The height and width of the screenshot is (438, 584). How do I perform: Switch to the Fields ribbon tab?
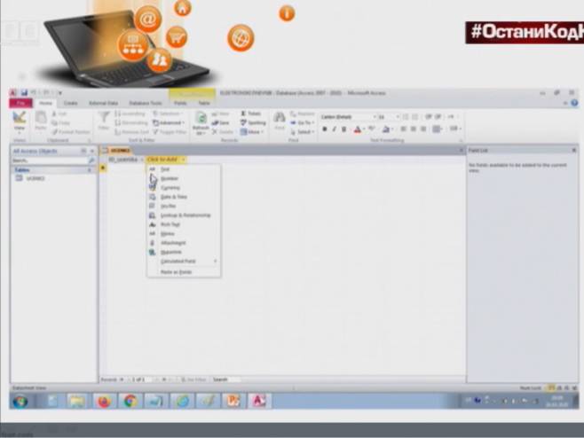tap(180, 103)
